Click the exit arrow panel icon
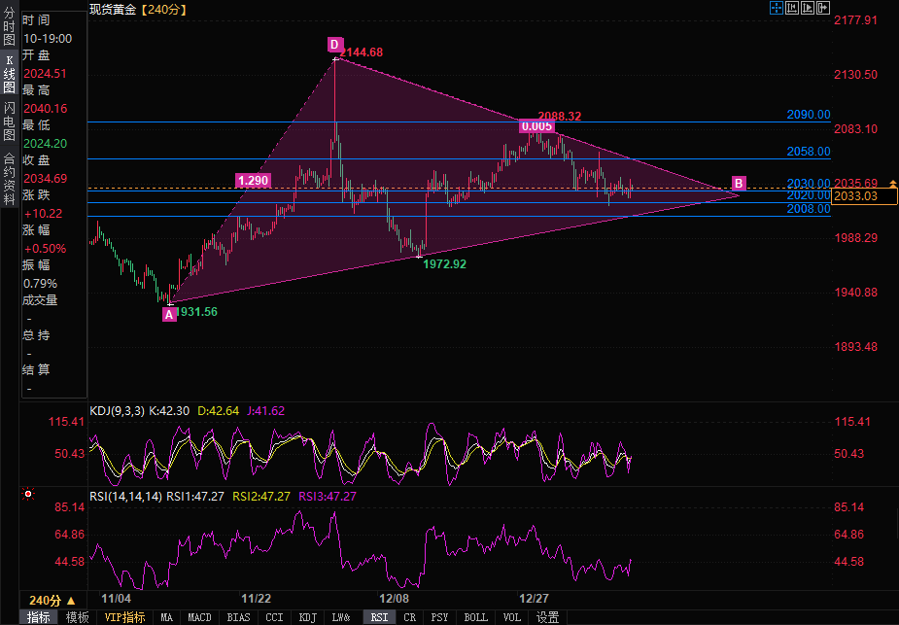This screenshot has width=899, height=625. pyautogui.click(x=824, y=9)
